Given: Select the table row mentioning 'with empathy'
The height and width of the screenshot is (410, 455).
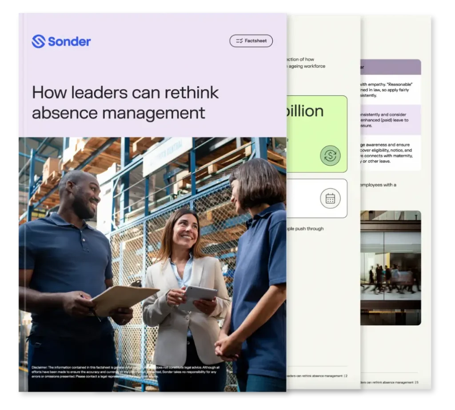Looking at the screenshot, I should [391, 90].
